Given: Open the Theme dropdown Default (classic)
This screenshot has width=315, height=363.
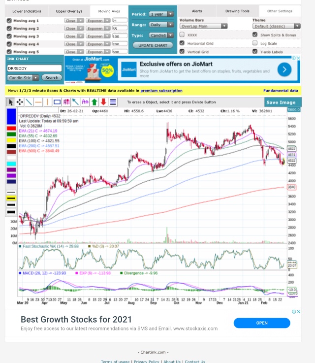Looking at the screenshot, I should point(276,26).
